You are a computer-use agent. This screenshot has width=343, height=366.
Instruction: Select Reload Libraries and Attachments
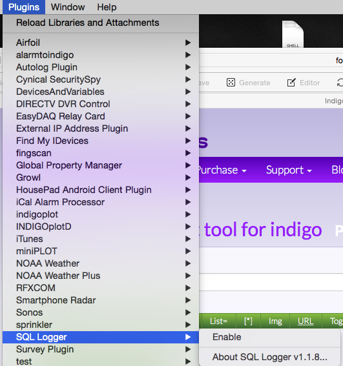[101, 23]
